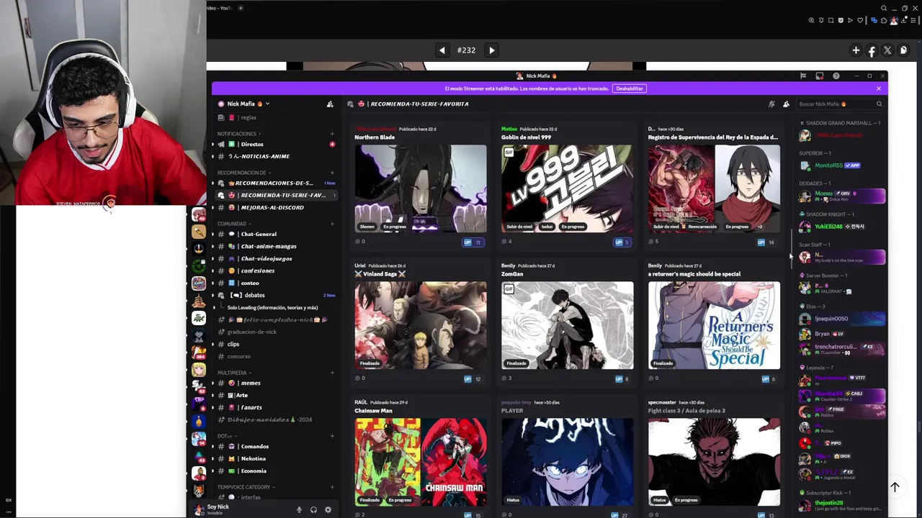
Task: Close the Streamer mode purple banner
Action: click(879, 88)
